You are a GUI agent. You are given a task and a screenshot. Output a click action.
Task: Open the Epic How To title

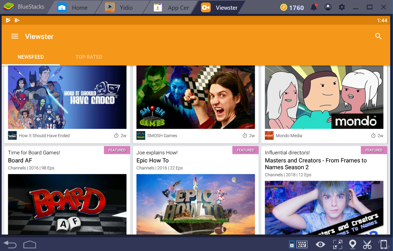pos(152,160)
